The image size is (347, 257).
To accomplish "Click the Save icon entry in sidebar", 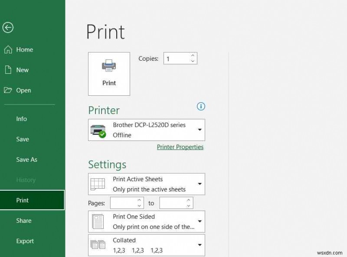I will pyautogui.click(x=22, y=139).
